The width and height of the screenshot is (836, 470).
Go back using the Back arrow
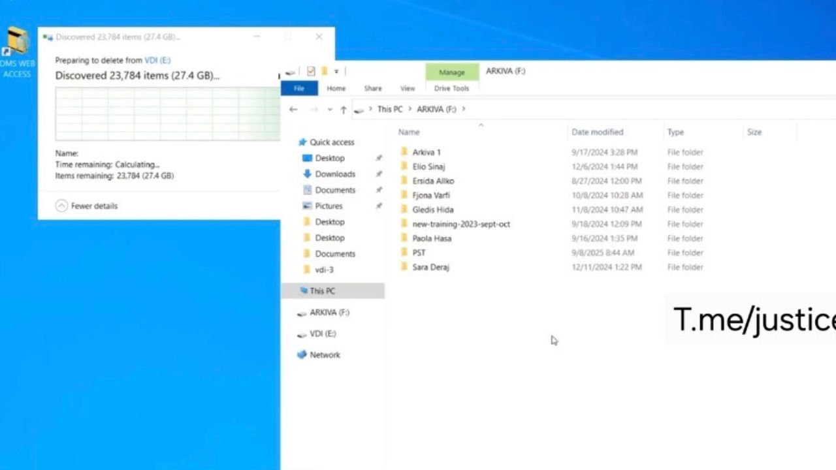tap(293, 109)
